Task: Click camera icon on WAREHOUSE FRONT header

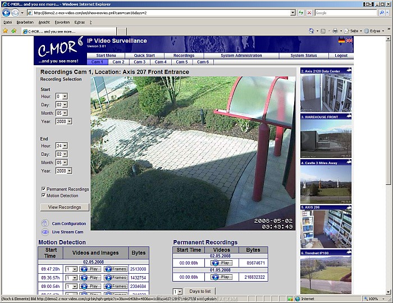Action: [x=349, y=116]
